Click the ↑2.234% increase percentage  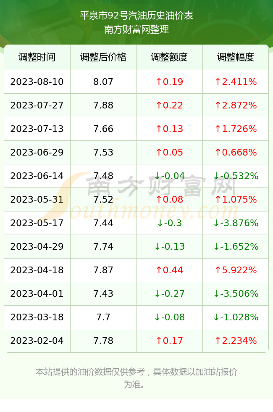[x=236, y=341]
